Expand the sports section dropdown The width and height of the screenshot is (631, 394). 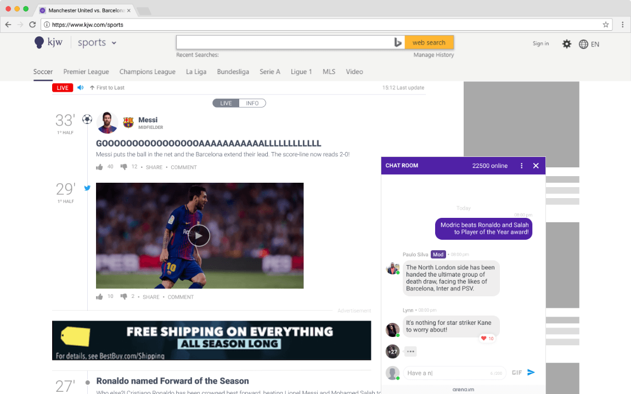click(114, 43)
